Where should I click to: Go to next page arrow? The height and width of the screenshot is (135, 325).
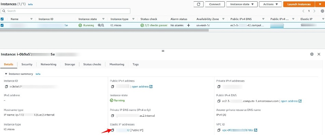coord(314,11)
